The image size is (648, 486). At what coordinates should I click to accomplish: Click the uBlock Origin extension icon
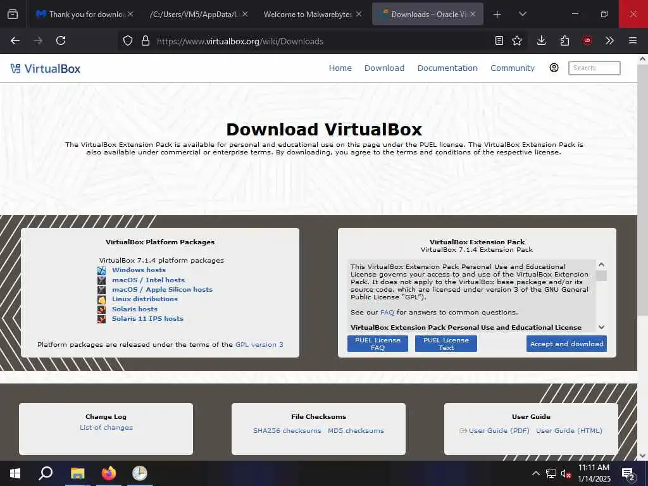[587, 40]
